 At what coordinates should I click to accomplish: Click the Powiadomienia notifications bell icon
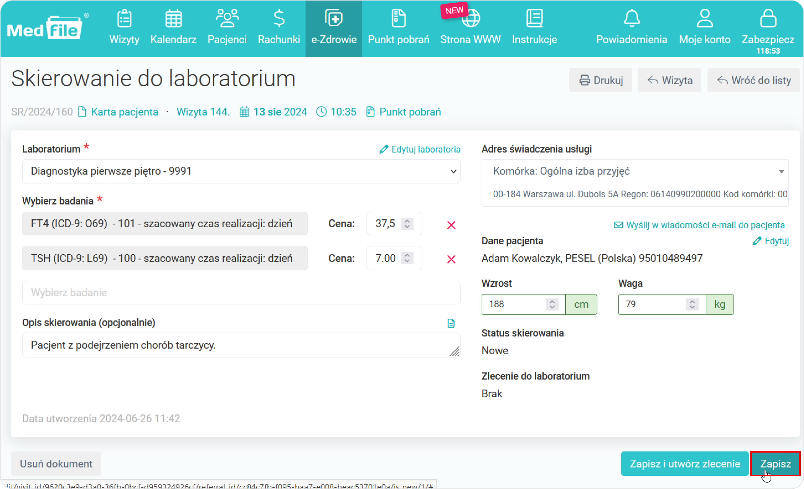[631, 21]
